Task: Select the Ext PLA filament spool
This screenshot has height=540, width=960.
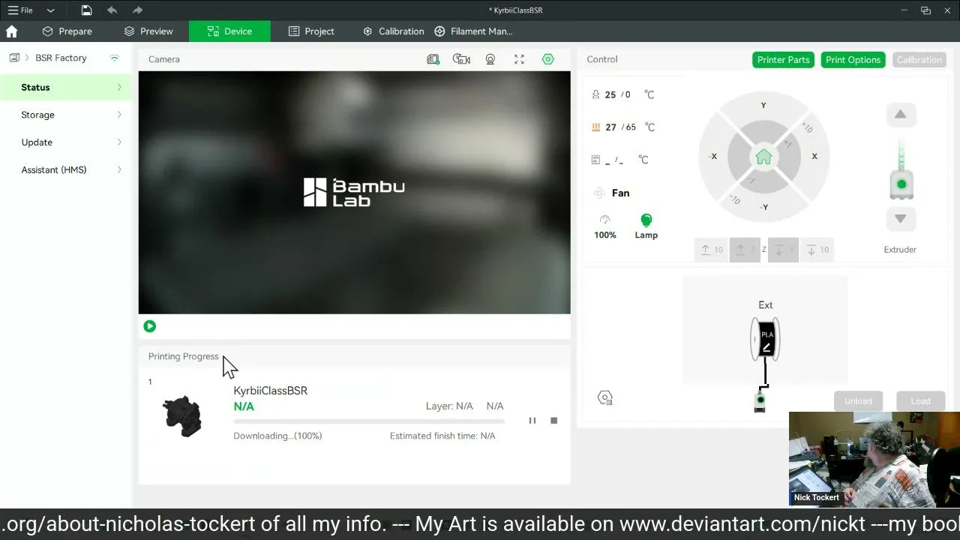Action: (766, 340)
